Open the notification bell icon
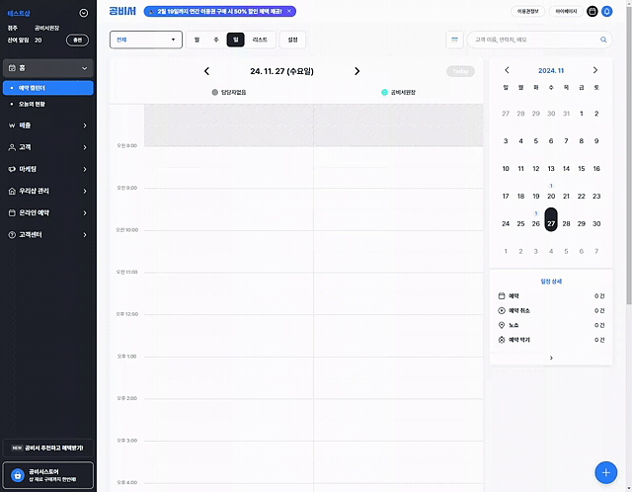The height and width of the screenshot is (492, 632). (x=606, y=11)
